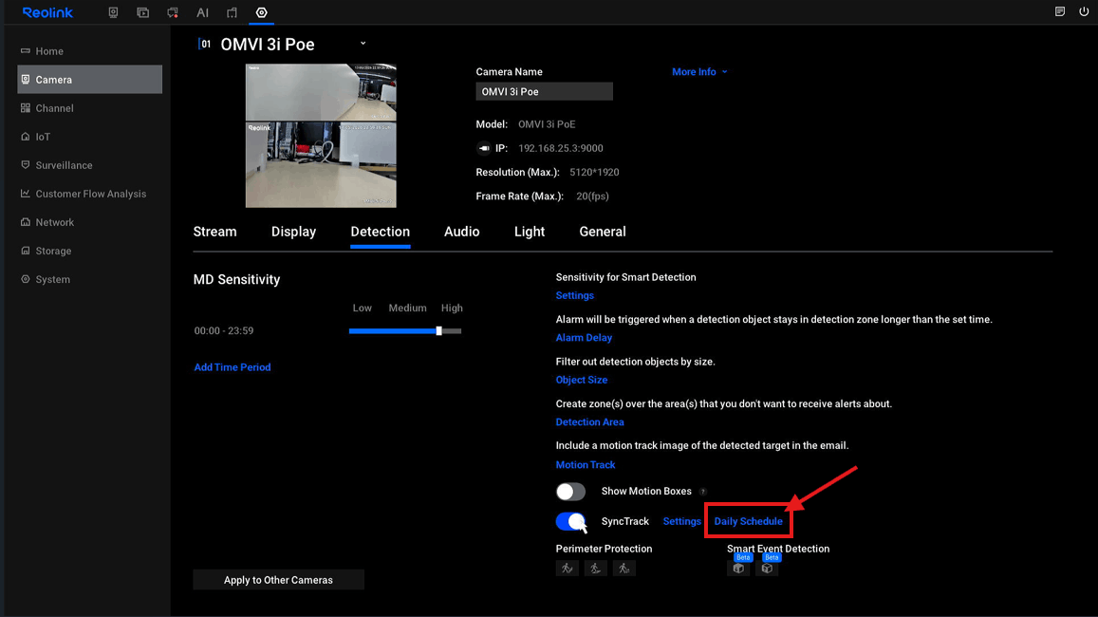1098x617 pixels.
Task: Open Channel in sidebar
Action: coord(89,108)
